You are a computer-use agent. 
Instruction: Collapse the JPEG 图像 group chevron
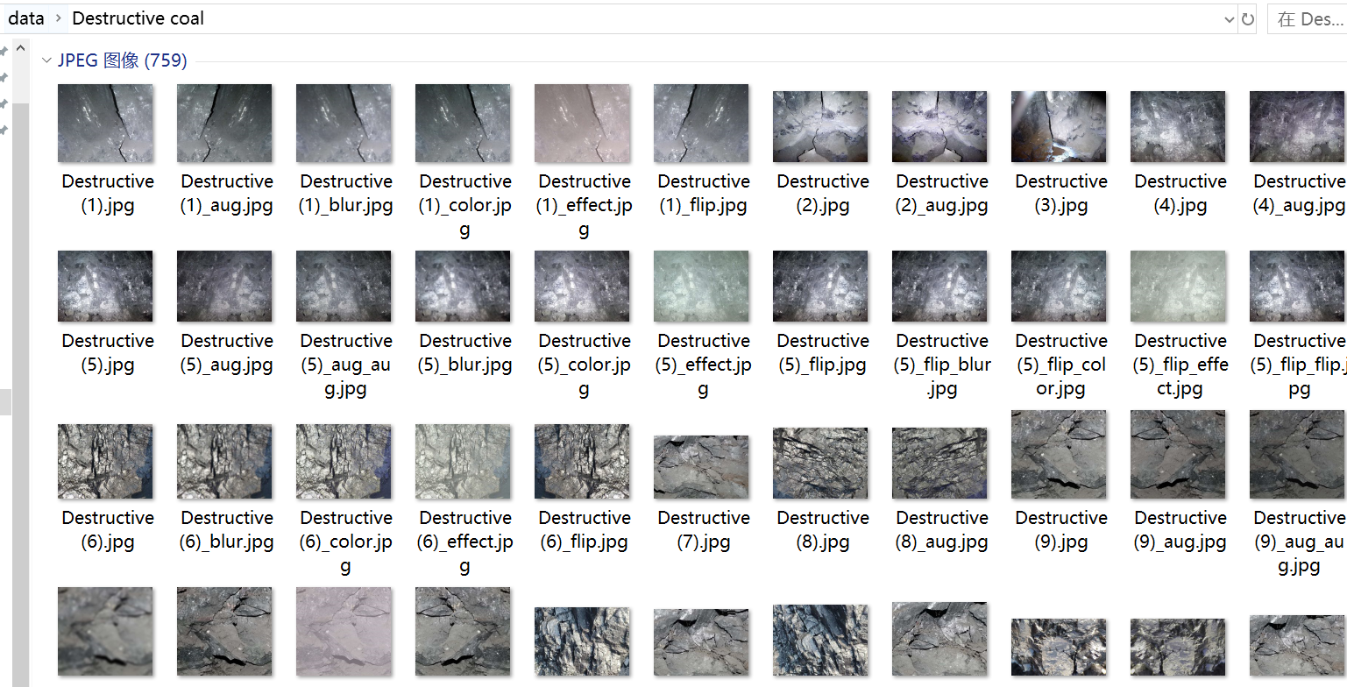[x=46, y=60]
